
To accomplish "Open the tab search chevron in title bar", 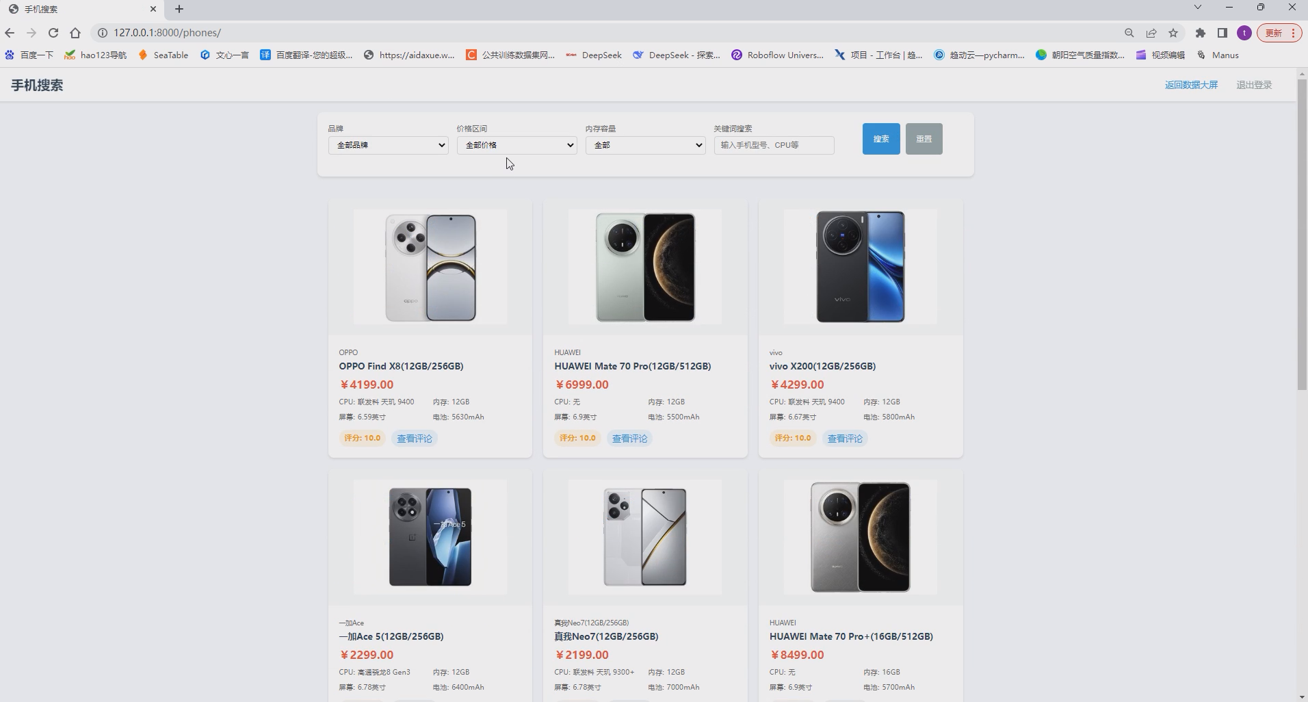I will pos(1197,7).
